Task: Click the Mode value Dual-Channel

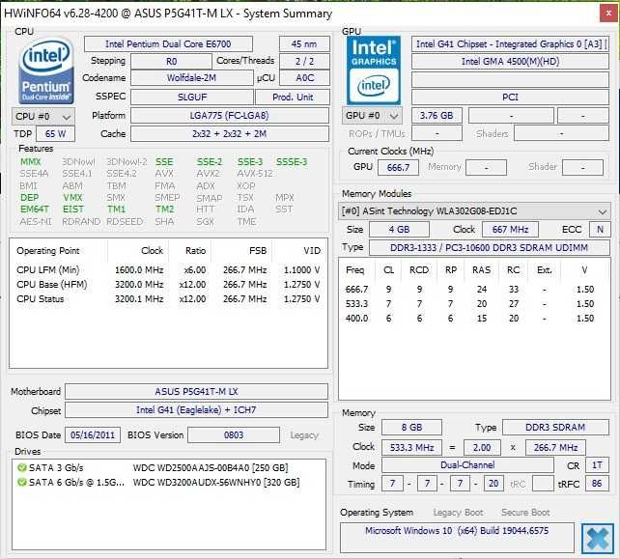Action: point(467,465)
